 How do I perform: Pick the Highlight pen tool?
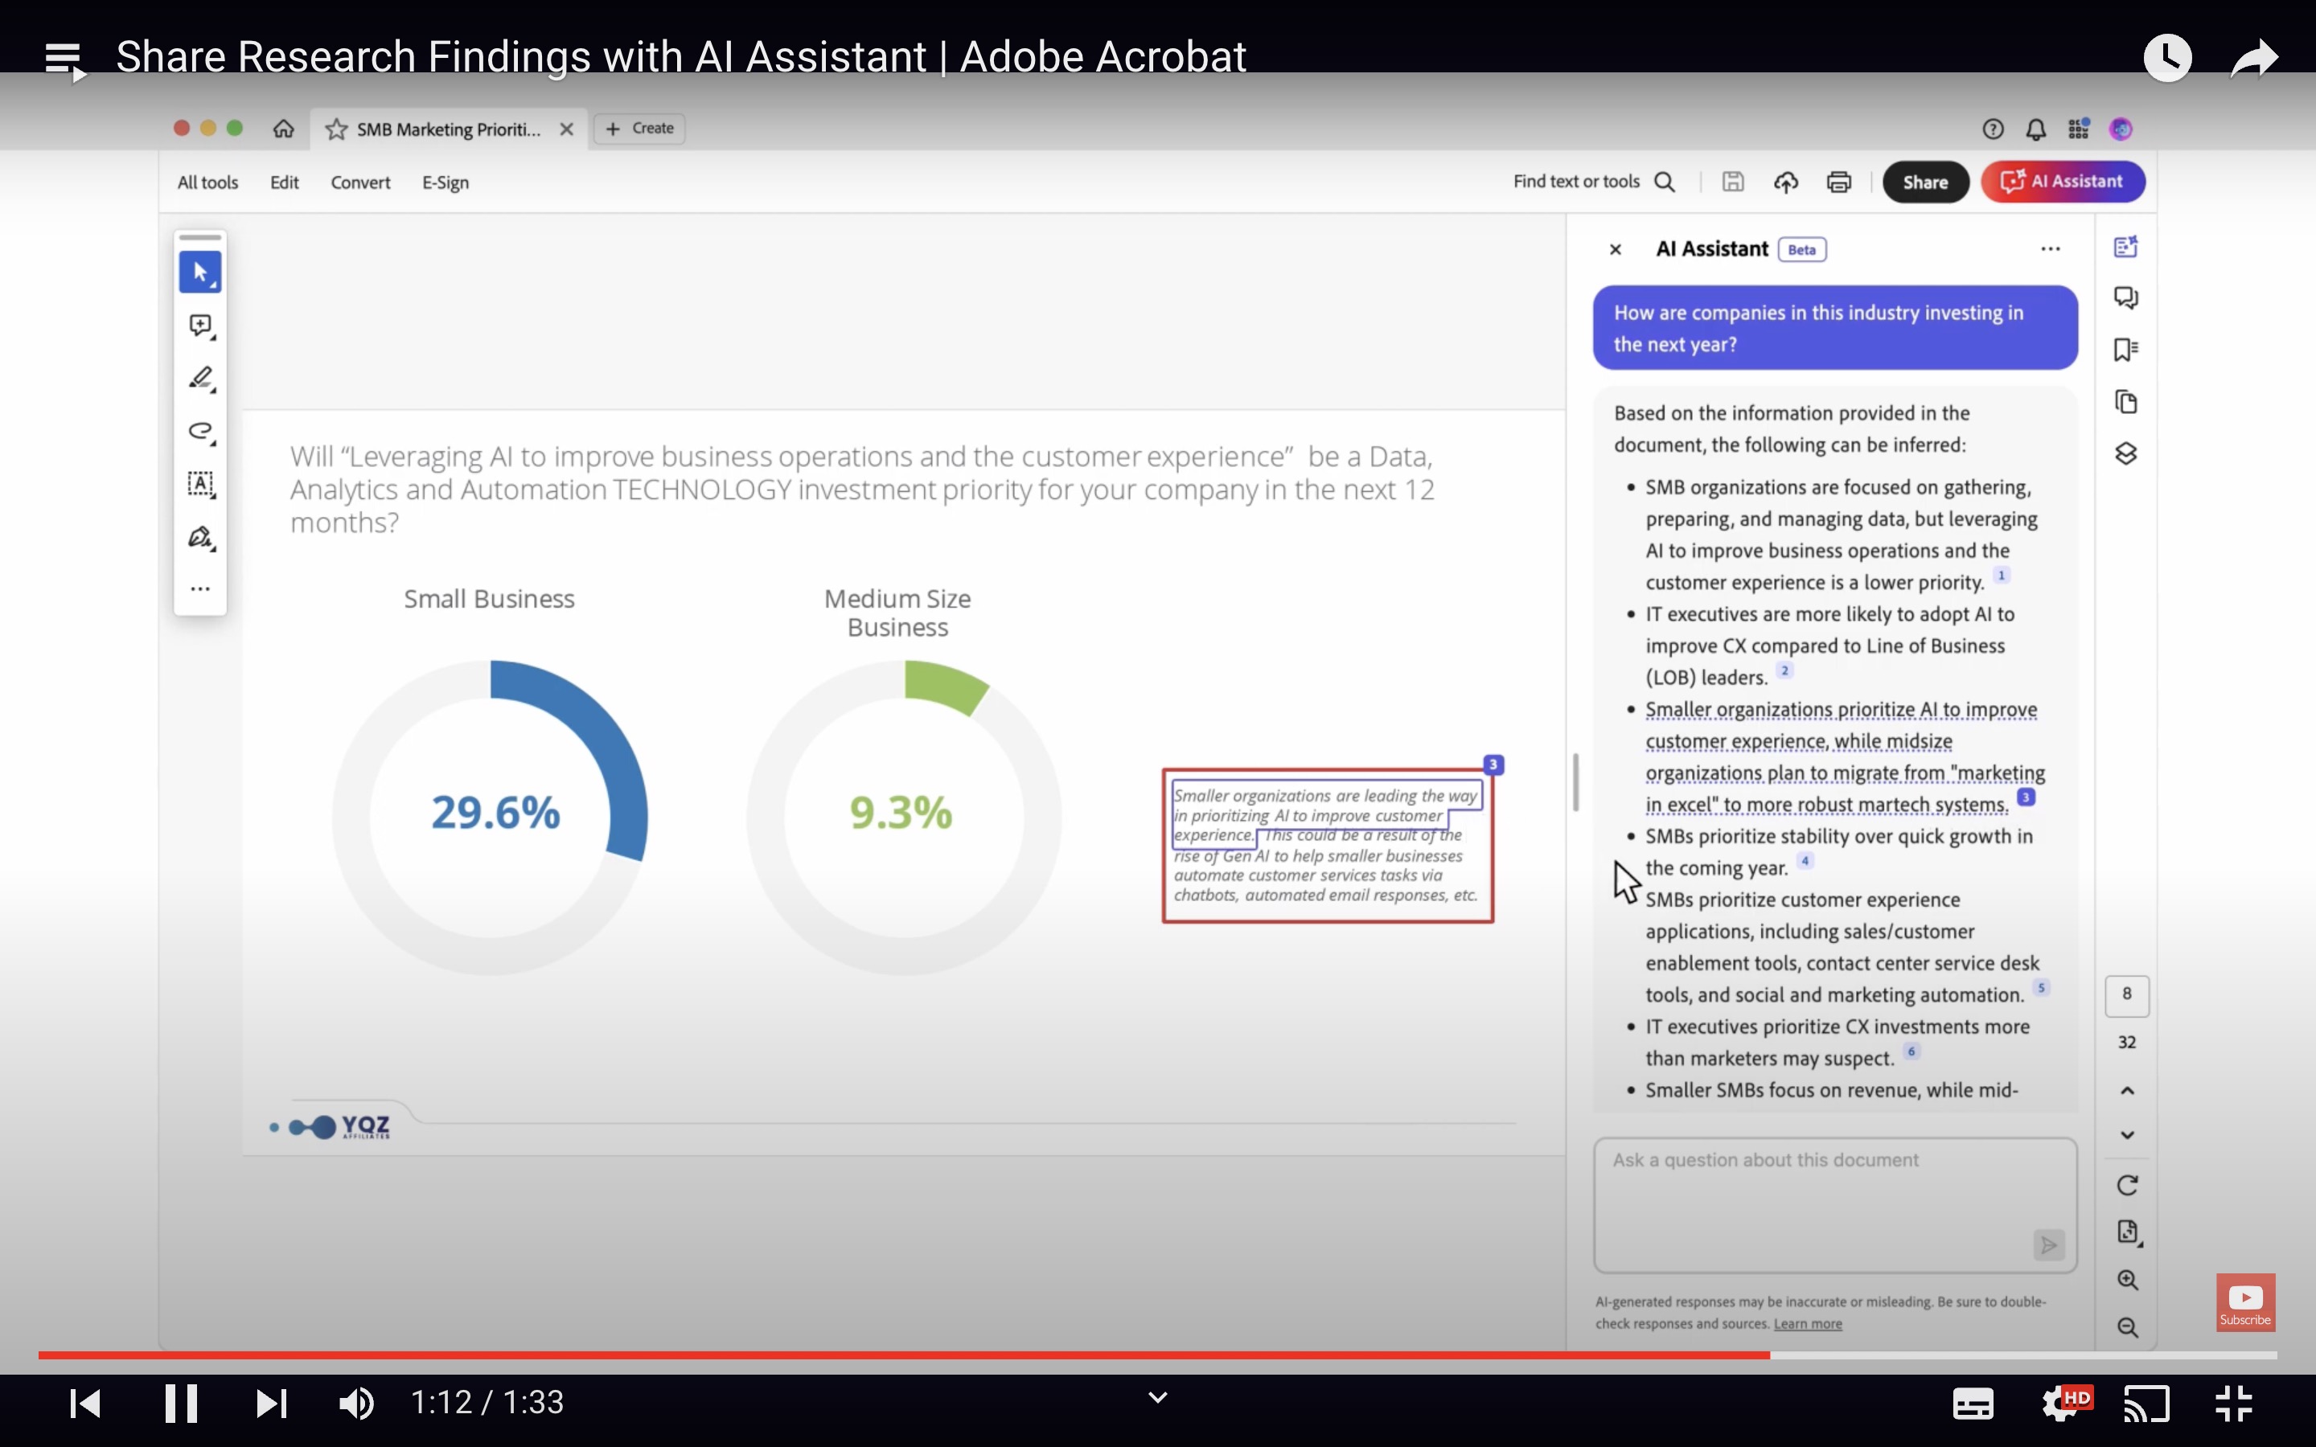(201, 379)
